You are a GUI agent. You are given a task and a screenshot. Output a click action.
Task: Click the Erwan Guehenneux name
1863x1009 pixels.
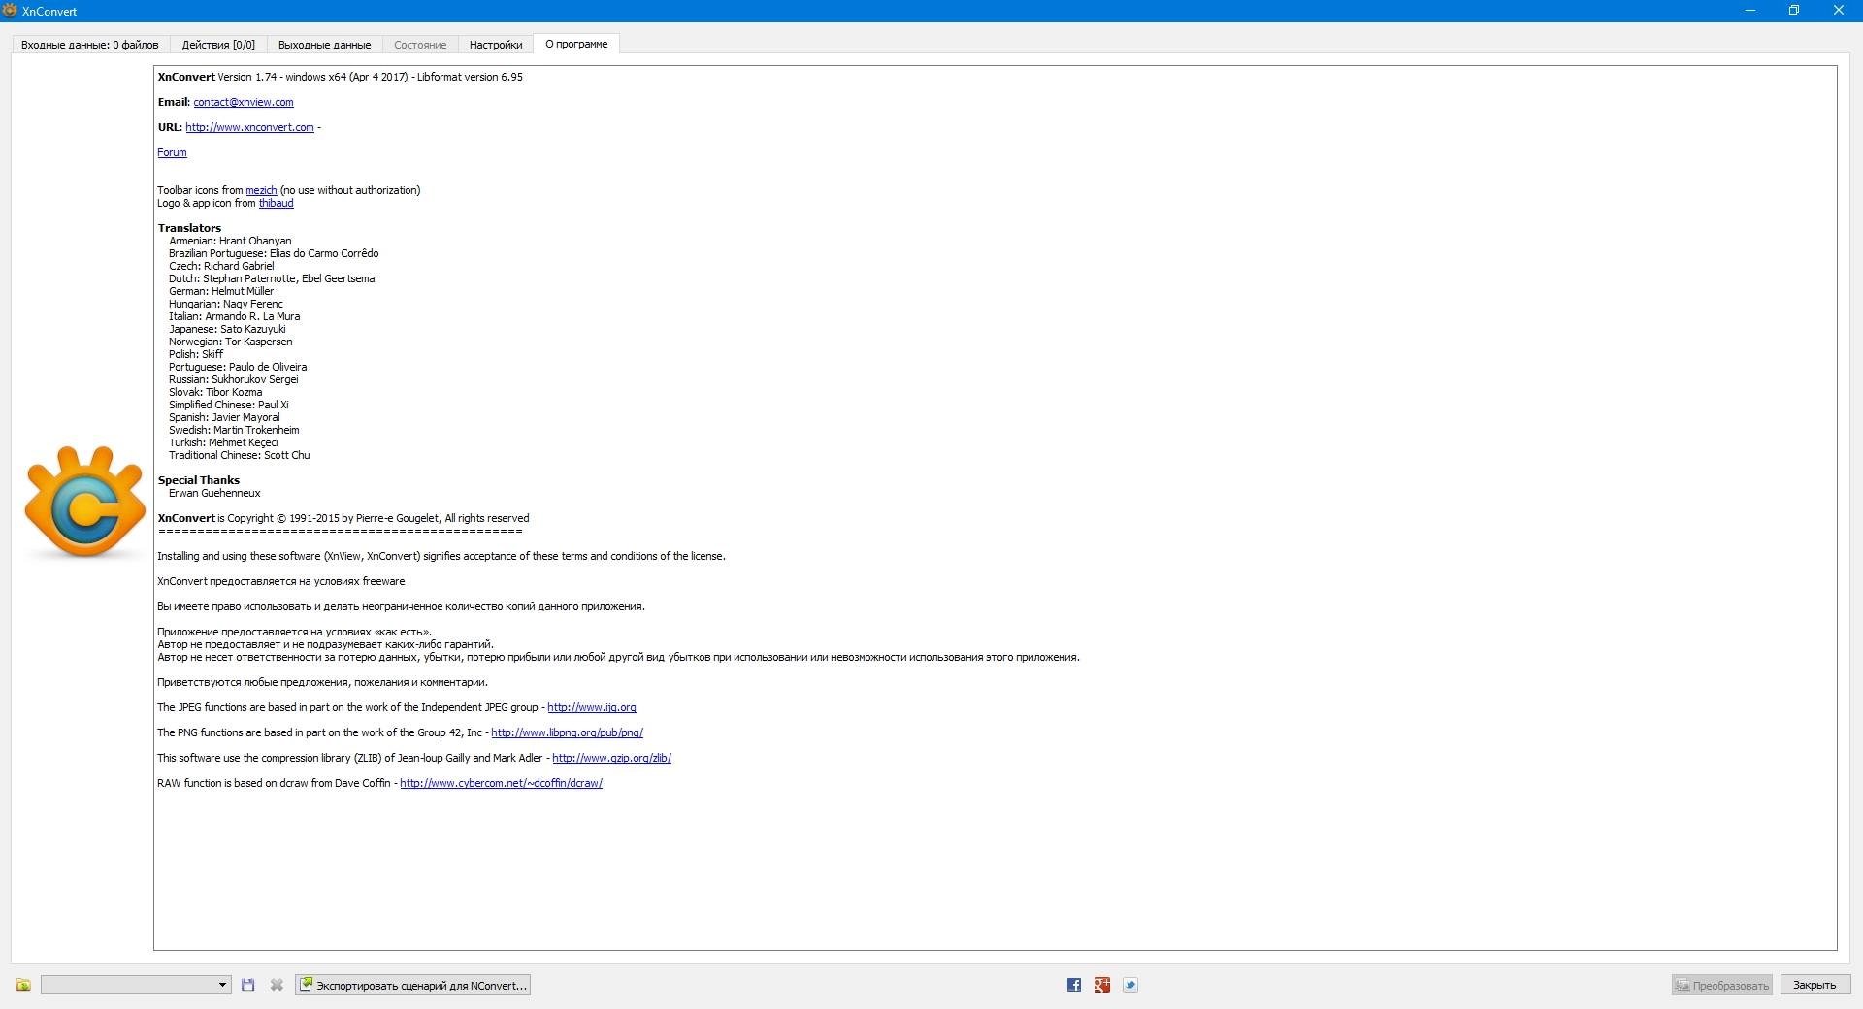point(214,493)
